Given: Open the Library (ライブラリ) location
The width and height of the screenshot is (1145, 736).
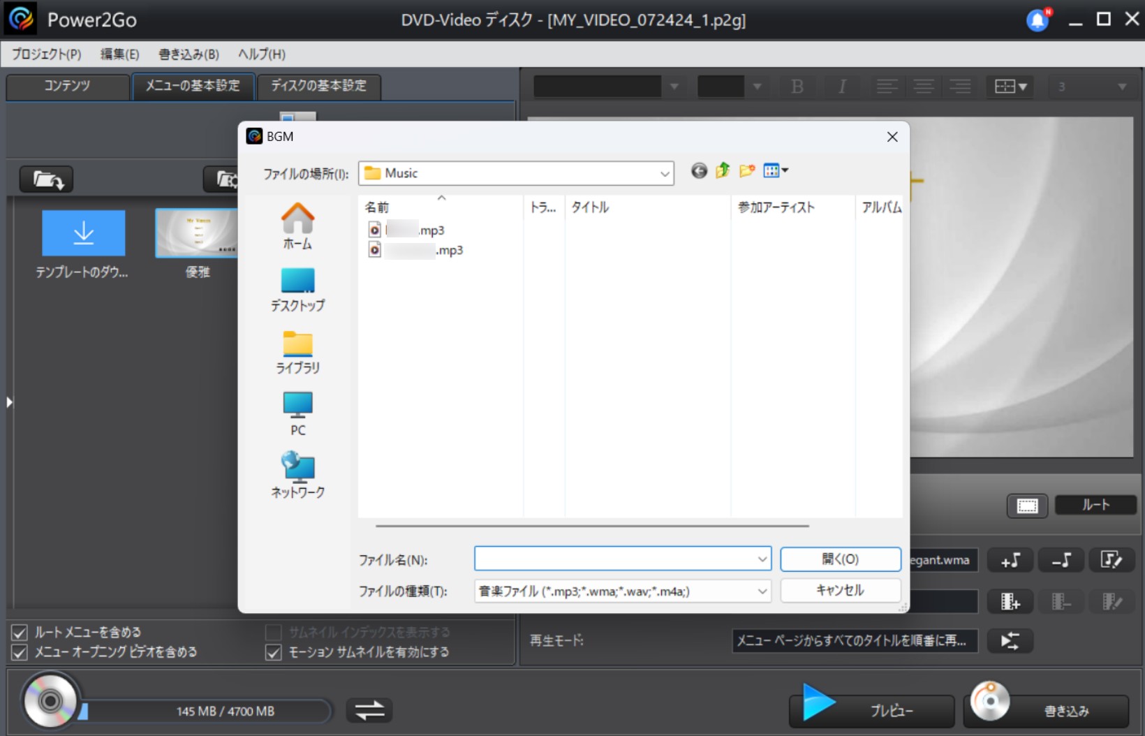Looking at the screenshot, I should pyautogui.click(x=297, y=353).
